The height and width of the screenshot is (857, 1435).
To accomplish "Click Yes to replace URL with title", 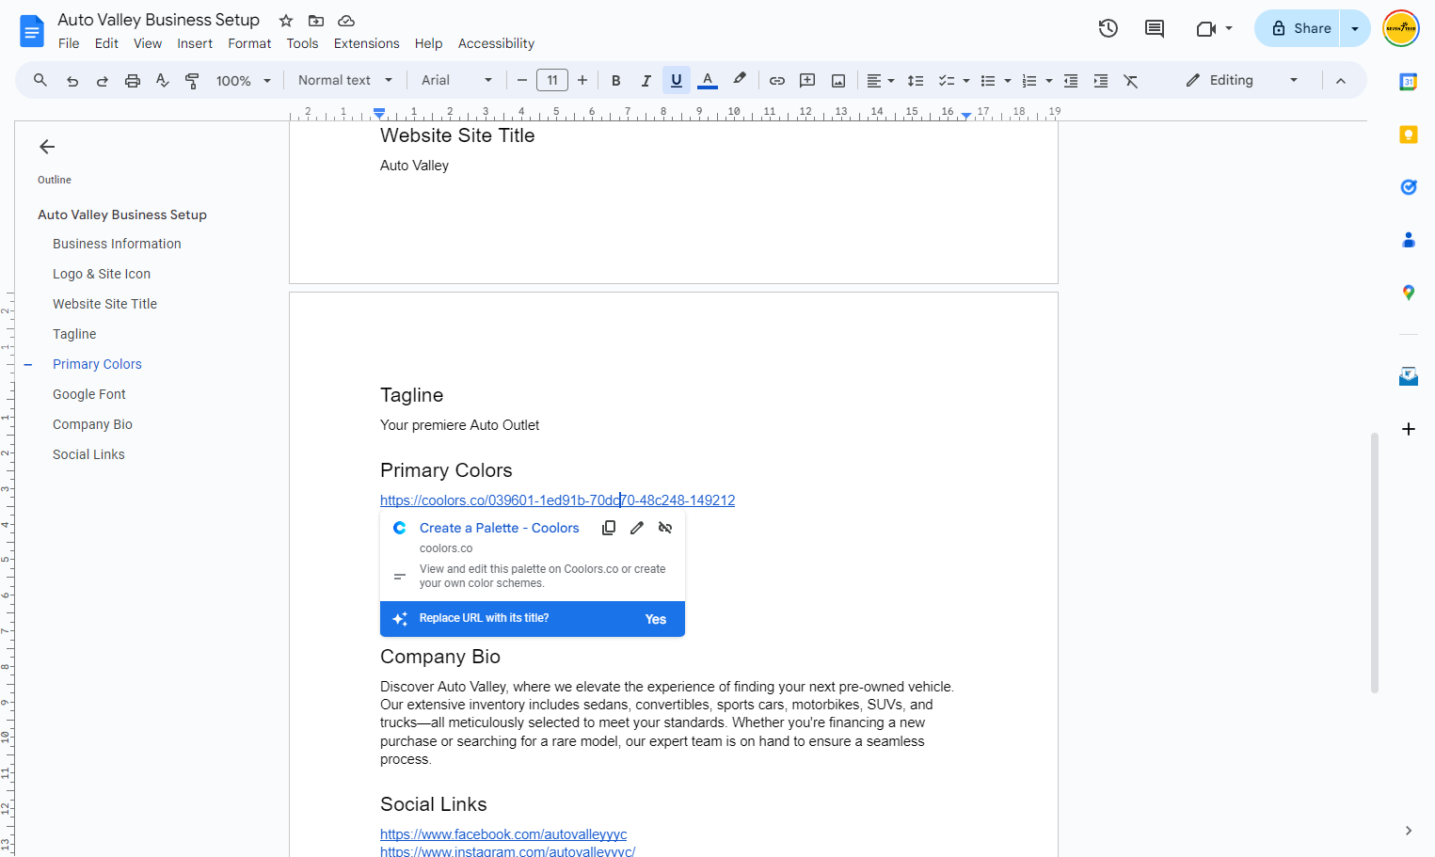I will click(656, 619).
